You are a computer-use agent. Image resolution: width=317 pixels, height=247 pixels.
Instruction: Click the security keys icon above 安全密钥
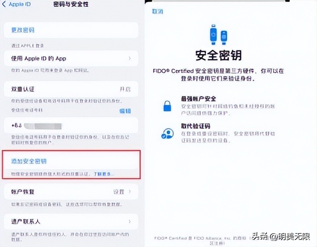(x=218, y=35)
